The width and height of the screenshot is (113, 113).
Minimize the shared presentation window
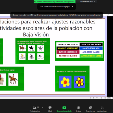pos(104,15)
